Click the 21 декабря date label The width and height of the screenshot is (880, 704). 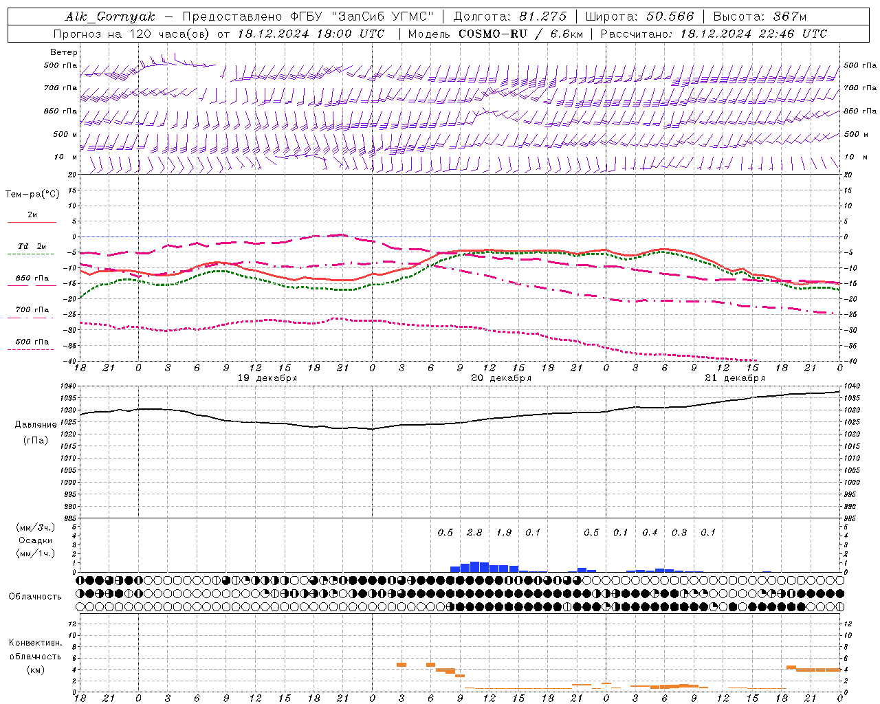click(735, 378)
